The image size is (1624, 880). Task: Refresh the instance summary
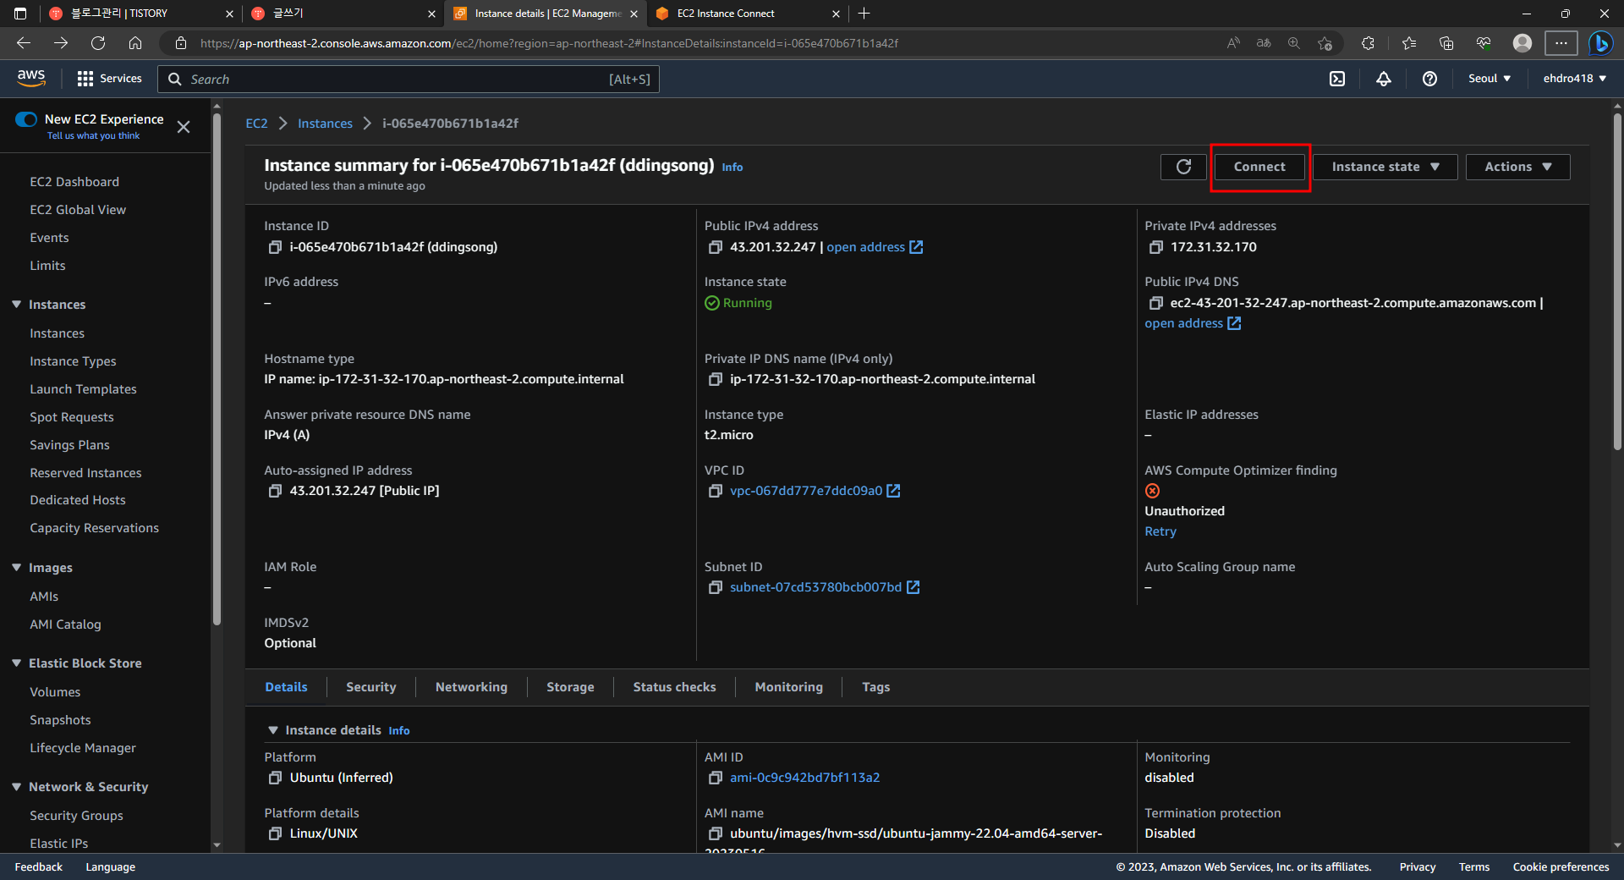1183,167
